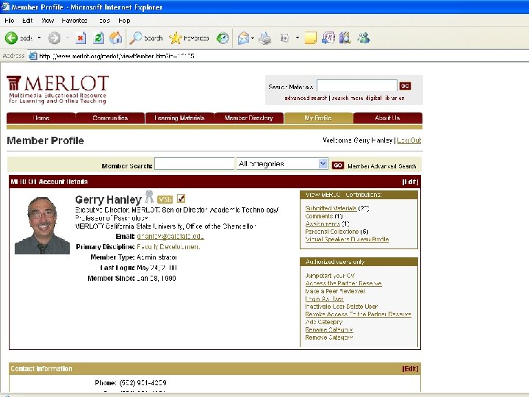This screenshot has width=529, height=397.
Task: Switch to the About Us tab
Action: click(387, 118)
